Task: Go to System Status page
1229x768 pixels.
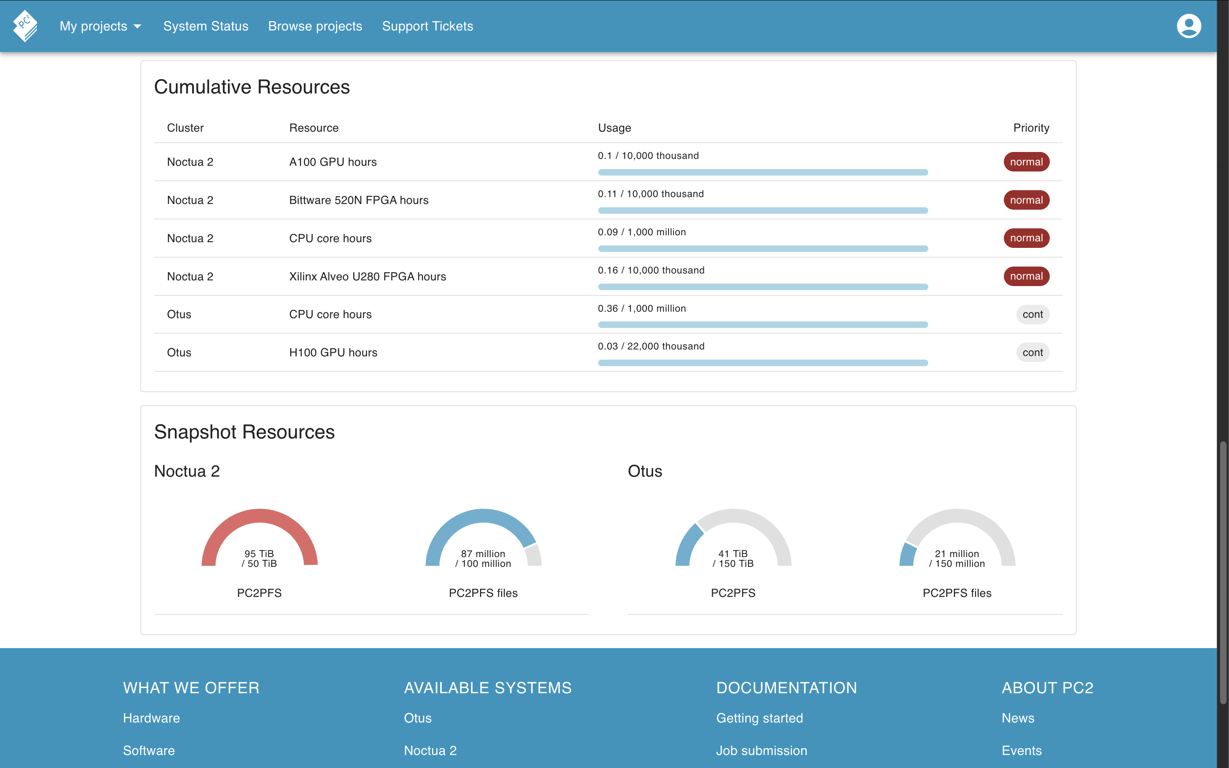Action: click(206, 26)
